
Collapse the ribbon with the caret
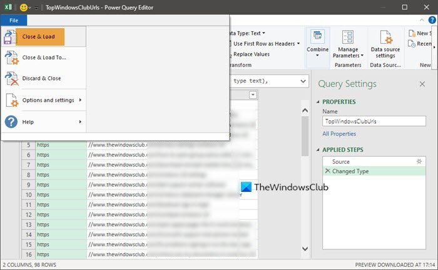point(422,20)
